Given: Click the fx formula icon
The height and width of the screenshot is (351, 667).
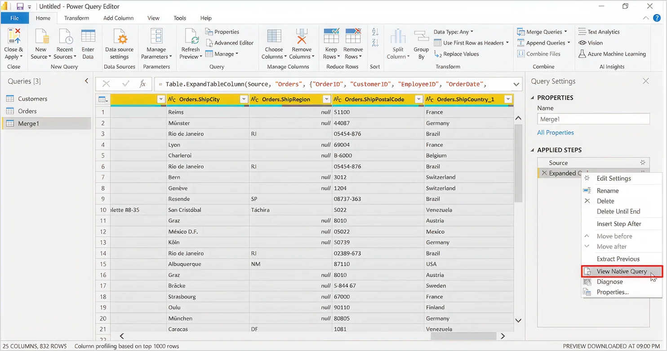Looking at the screenshot, I should 142,84.
